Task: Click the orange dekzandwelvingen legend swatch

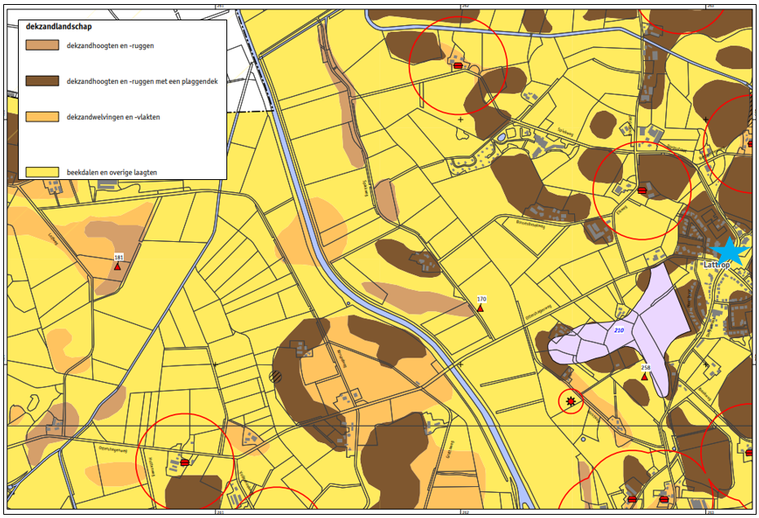Action: pyautogui.click(x=42, y=116)
